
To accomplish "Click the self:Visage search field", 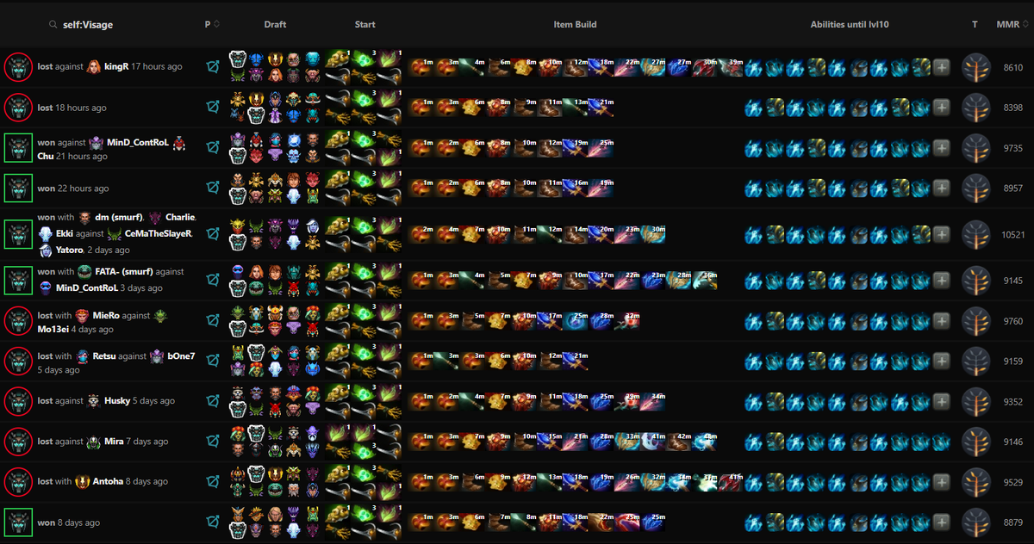I will [x=86, y=25].
